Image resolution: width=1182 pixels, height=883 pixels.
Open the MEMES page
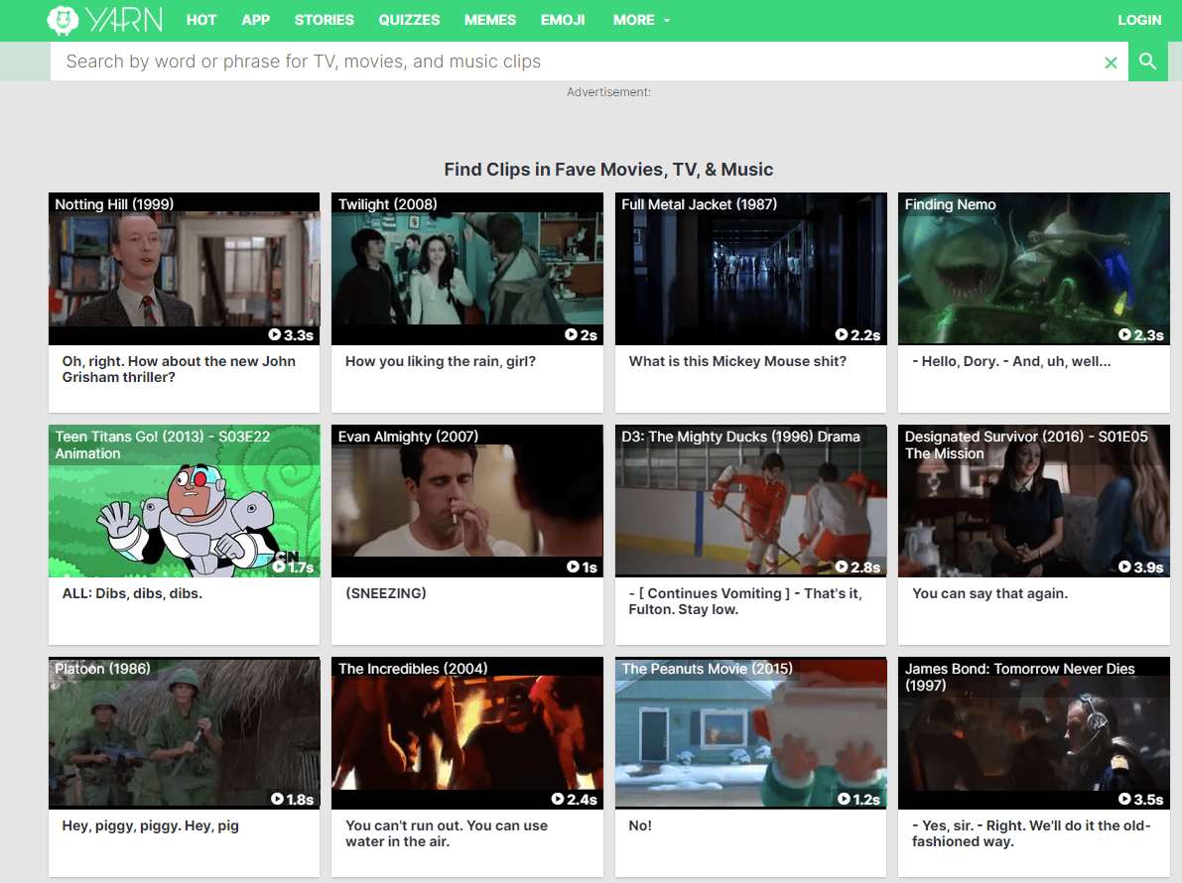pos(490,20)
